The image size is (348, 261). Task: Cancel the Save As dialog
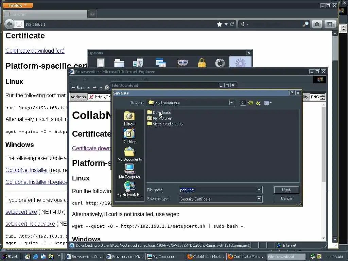pyautogui.click(x=286, y=198)
